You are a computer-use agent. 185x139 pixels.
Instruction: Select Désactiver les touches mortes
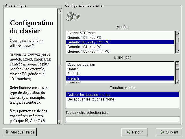(x=91, y=99)
